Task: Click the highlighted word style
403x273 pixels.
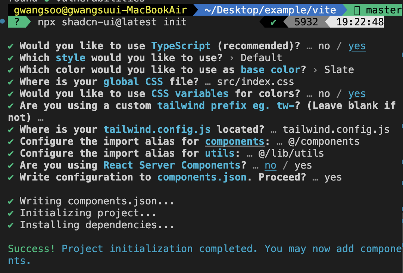Action: point(71,58)
